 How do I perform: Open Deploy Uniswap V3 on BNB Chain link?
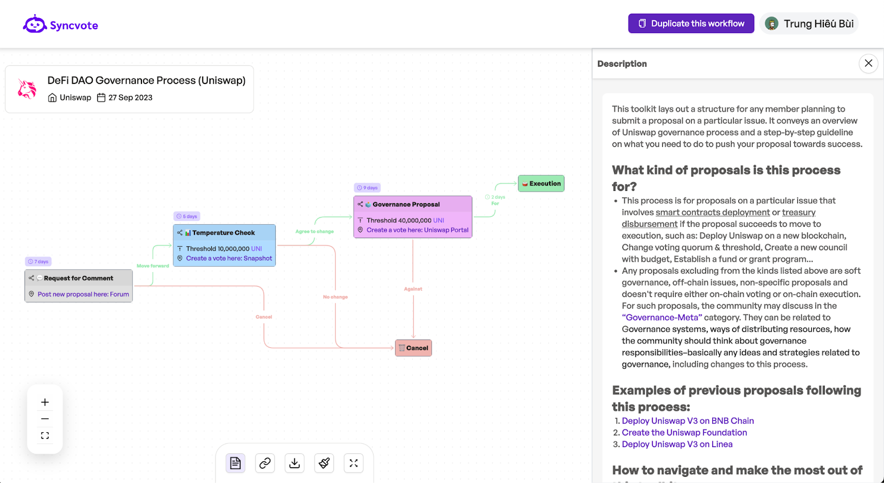[x=688, y=421]
